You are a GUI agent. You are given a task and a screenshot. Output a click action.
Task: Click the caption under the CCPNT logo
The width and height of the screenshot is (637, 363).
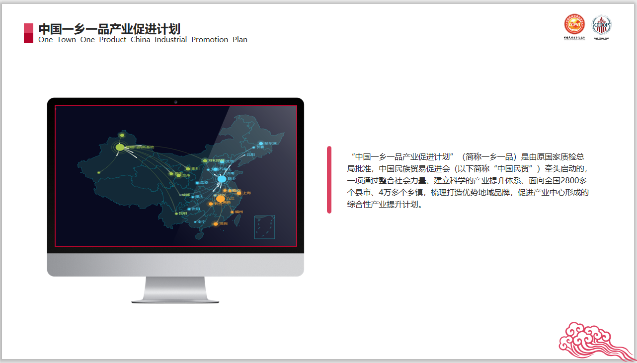(x=574, y=38)
